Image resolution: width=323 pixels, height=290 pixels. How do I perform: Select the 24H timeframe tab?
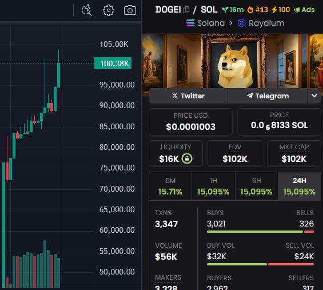[x=300, y=186]
